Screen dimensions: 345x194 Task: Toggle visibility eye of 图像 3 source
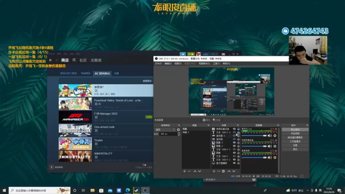(x=234, y=143)
